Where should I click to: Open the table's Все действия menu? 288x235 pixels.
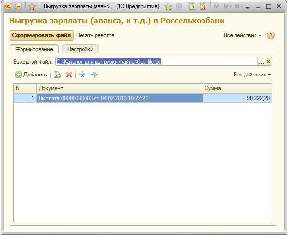252,75
